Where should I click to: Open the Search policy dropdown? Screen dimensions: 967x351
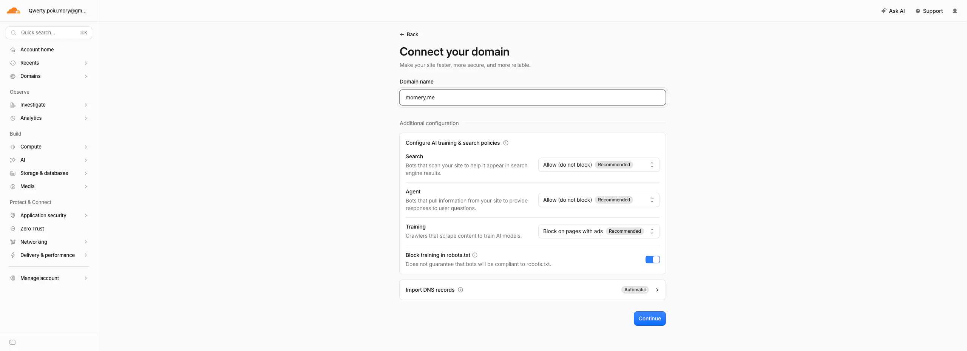tap(599, 165)
